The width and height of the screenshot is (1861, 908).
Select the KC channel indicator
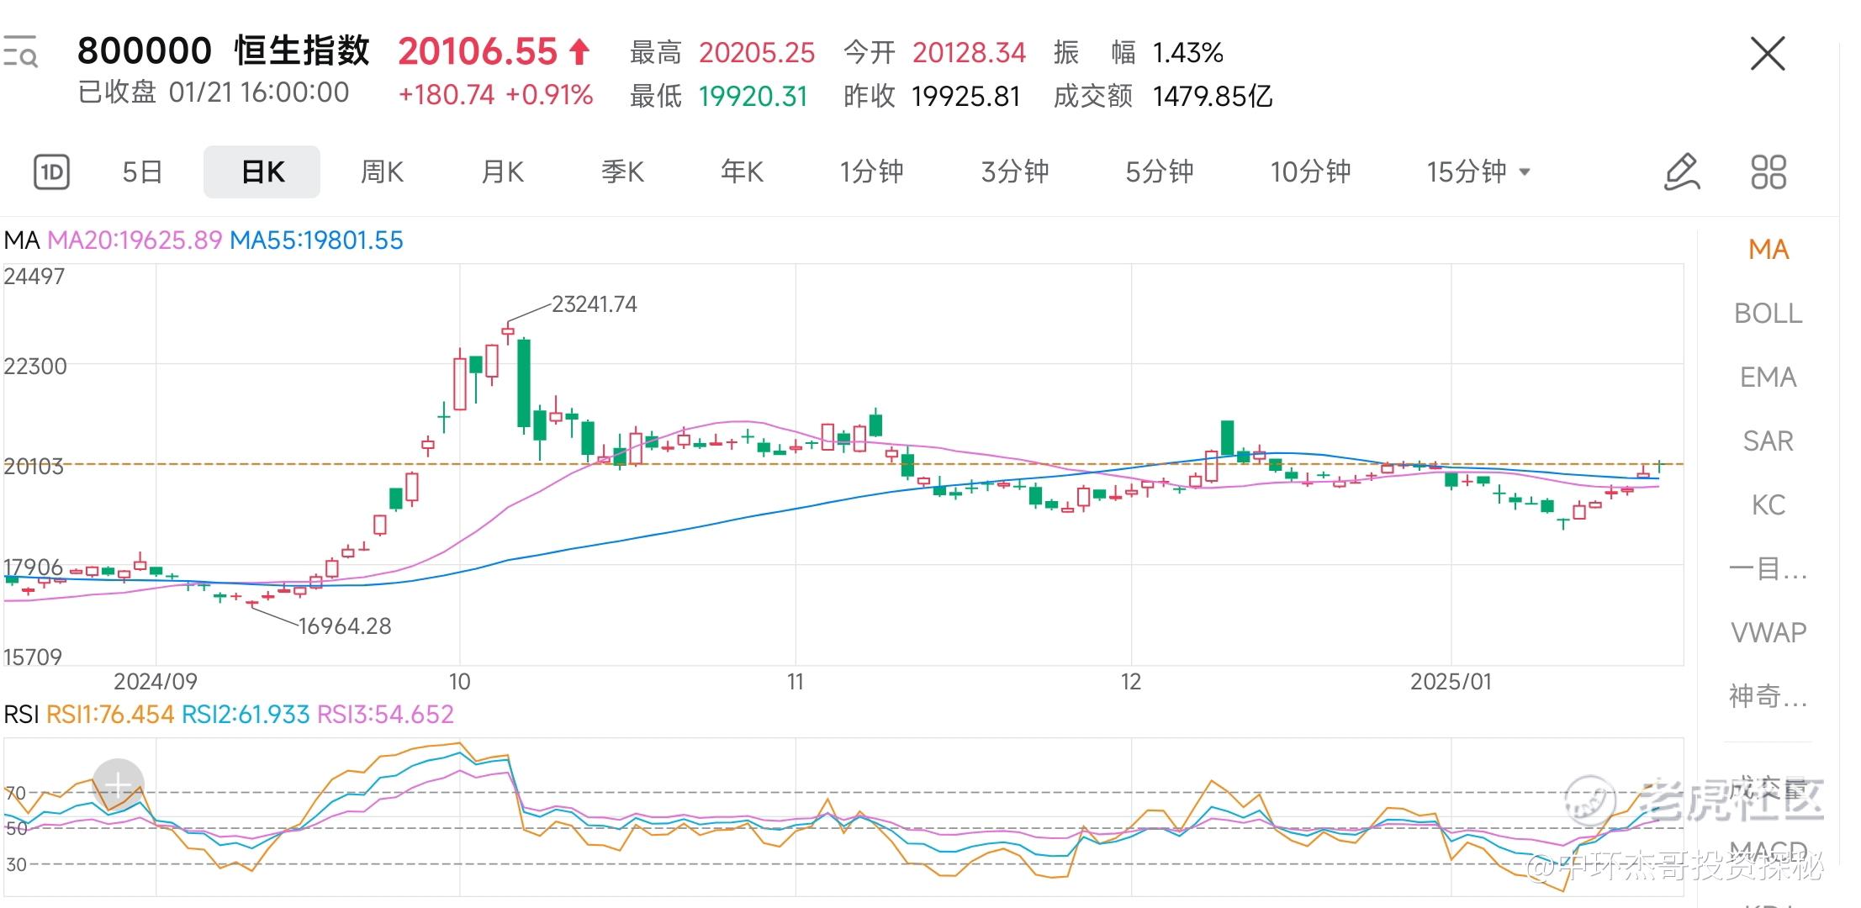click(x=1768, y=505)
